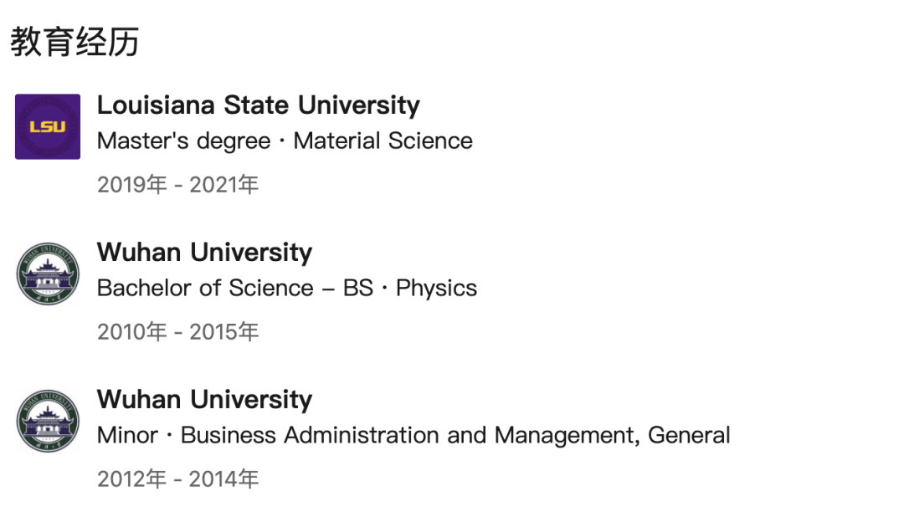This screenshot has height=522, width=904.
Task: Click the 2021年 end date
Action: tap(223, 185)
